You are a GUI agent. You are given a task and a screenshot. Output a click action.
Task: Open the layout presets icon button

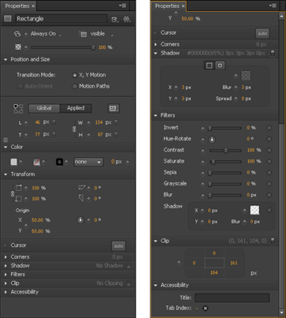click(x=113, y=108)
